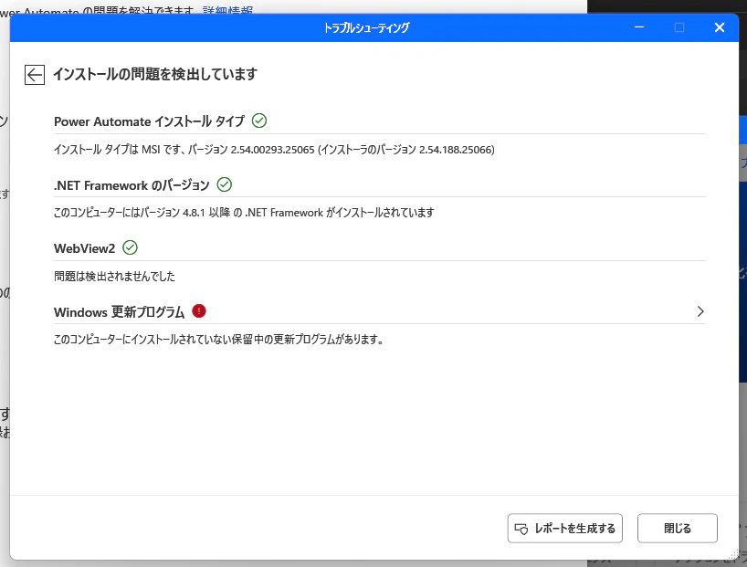Click the MSI version 2.54.00293.25065 text

pos(274,150)
